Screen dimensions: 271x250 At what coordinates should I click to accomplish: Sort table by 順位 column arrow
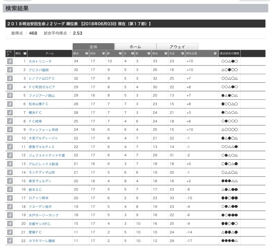25,53
